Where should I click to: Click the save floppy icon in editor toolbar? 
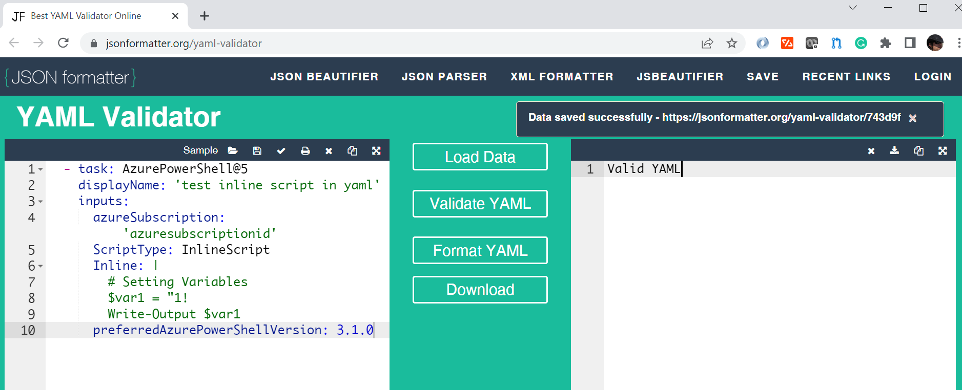pos(257,150)
